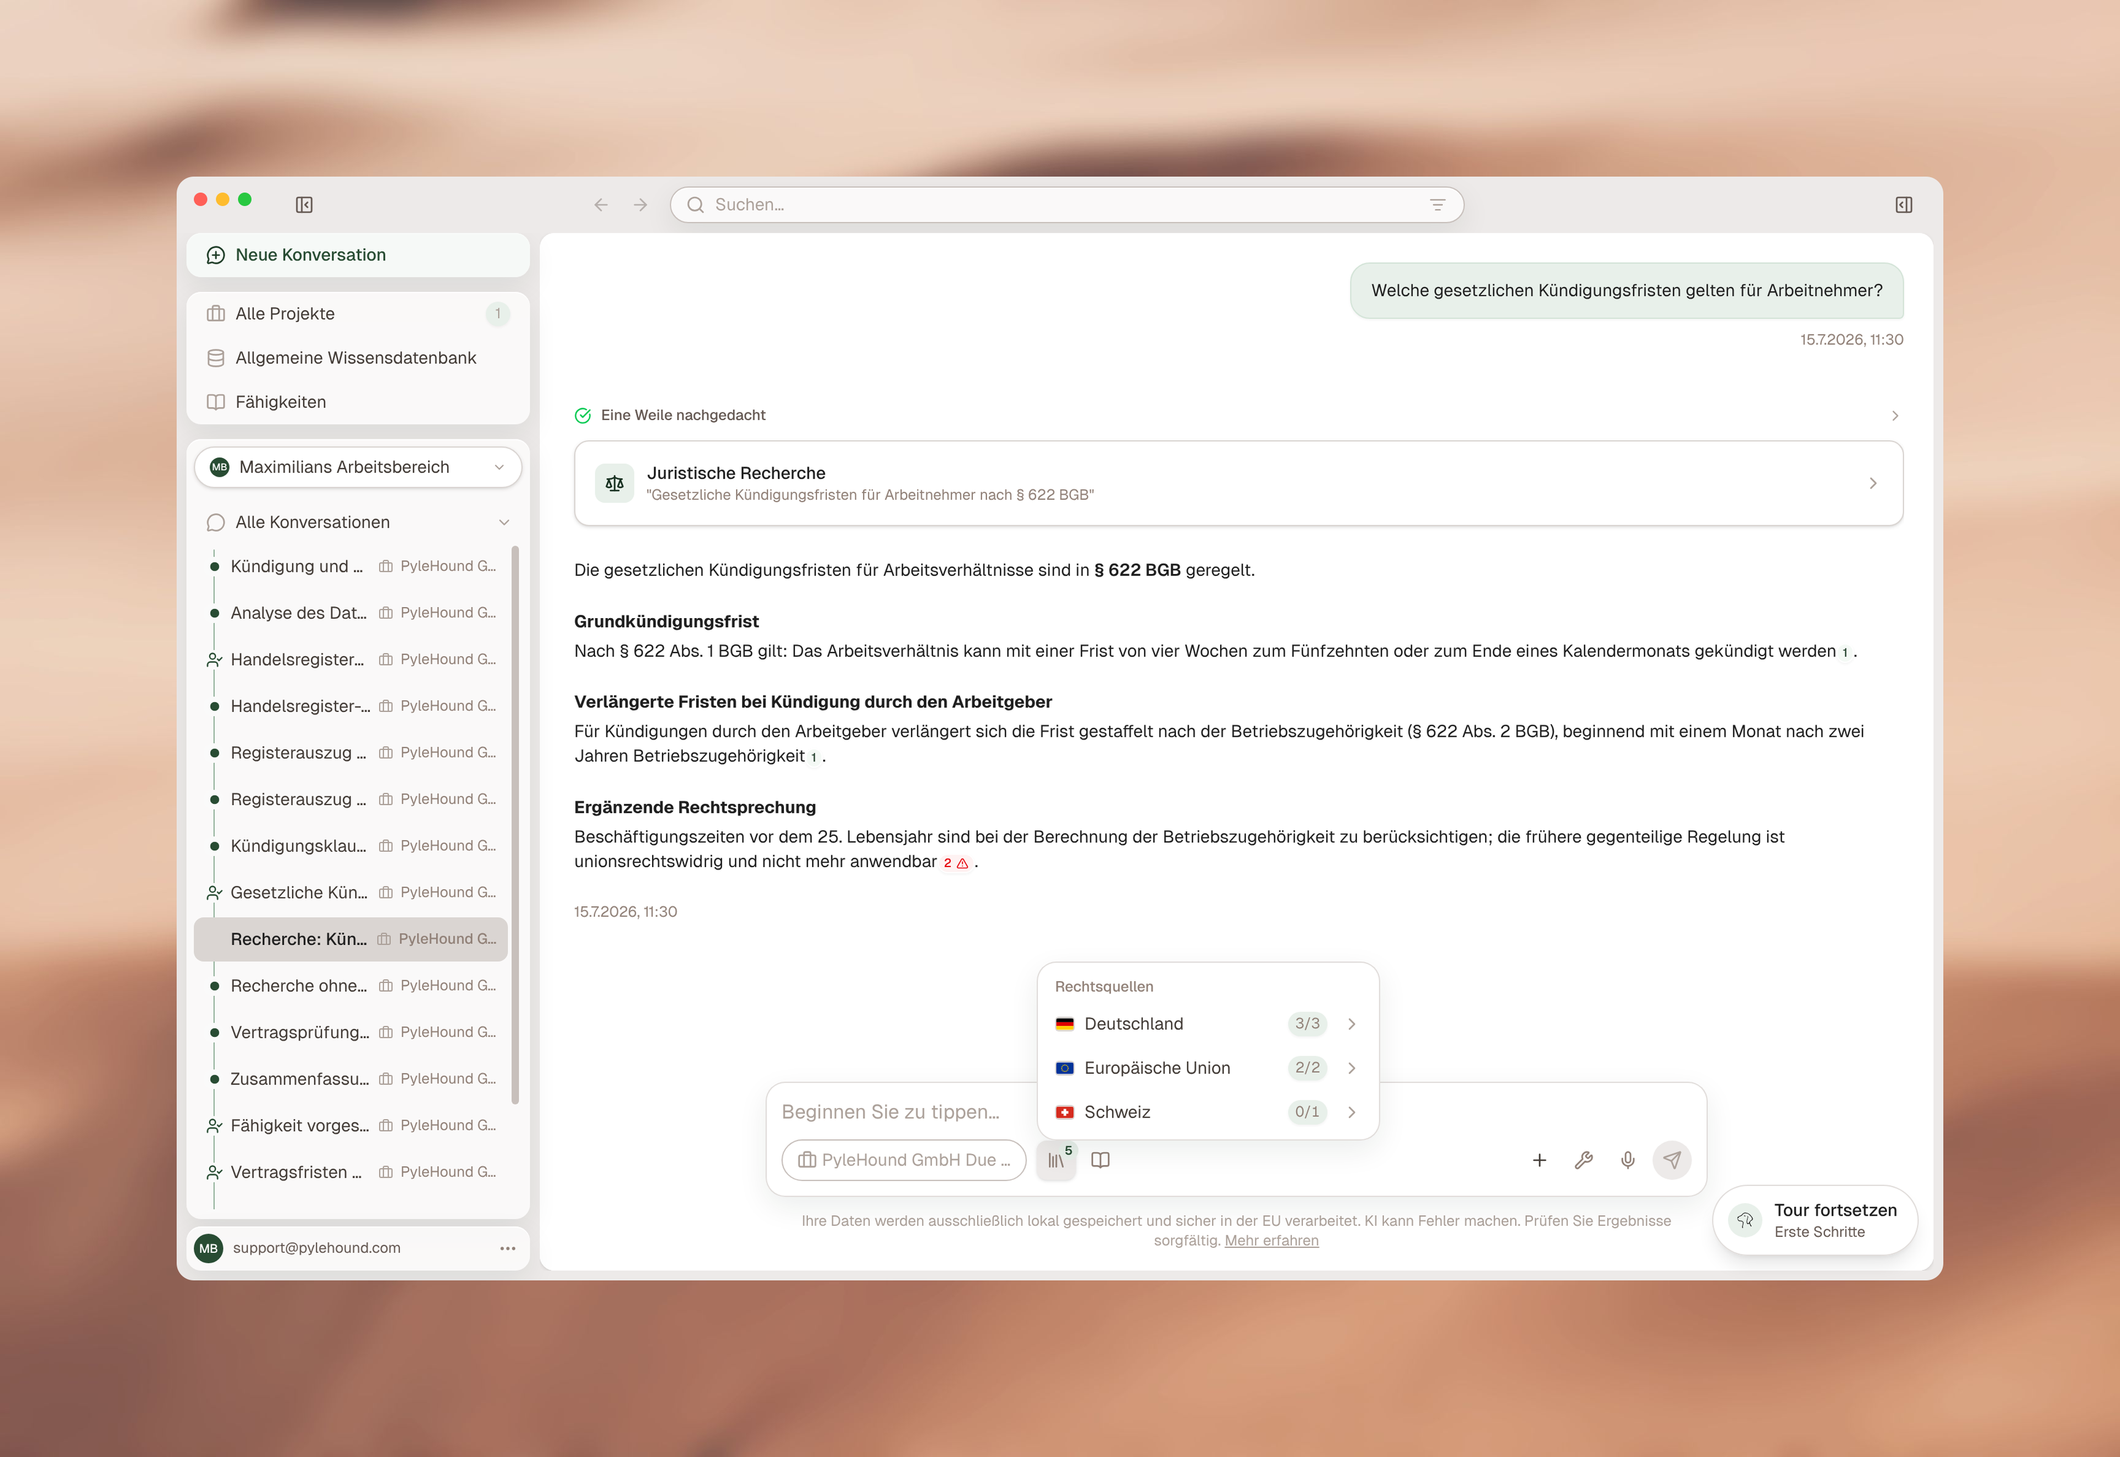Open conversation Gesetzliche Kün...
The width and height of the screenshot is (2120, 1457).
pyautogui.click(x=352, y=892)
